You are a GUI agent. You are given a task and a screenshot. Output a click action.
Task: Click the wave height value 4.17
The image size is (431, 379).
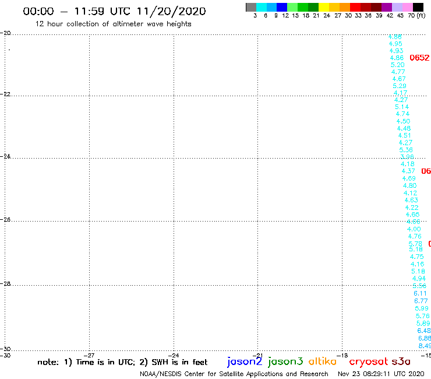(x=400, y=93)
